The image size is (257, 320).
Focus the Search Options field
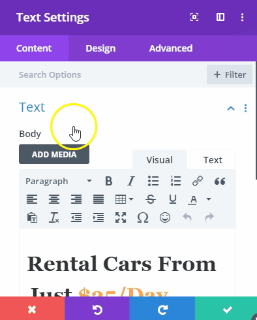[x=103, y=74]
